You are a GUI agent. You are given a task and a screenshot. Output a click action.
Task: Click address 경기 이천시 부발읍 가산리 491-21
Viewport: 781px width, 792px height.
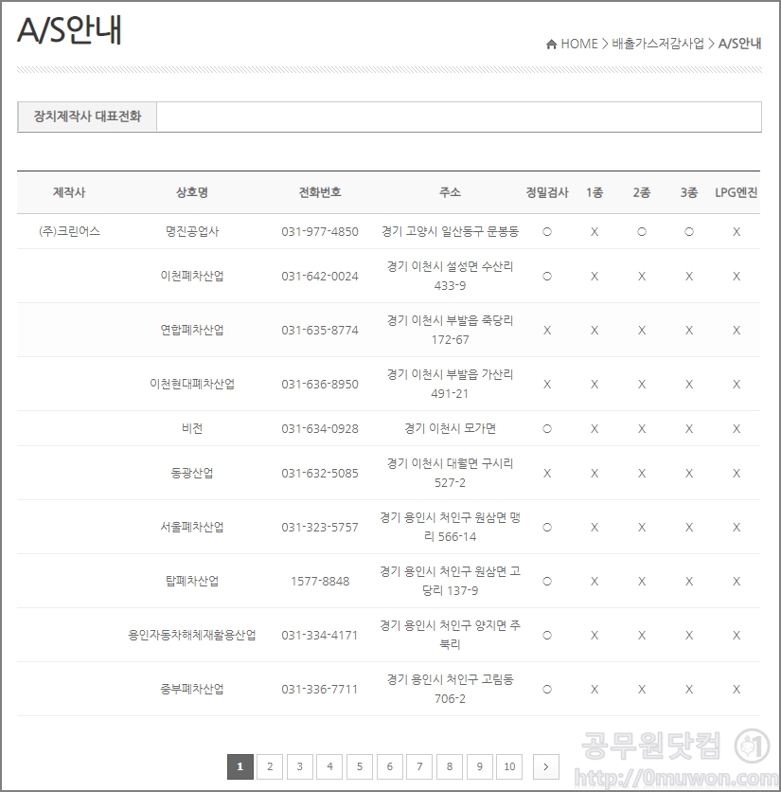click(450, 384)
